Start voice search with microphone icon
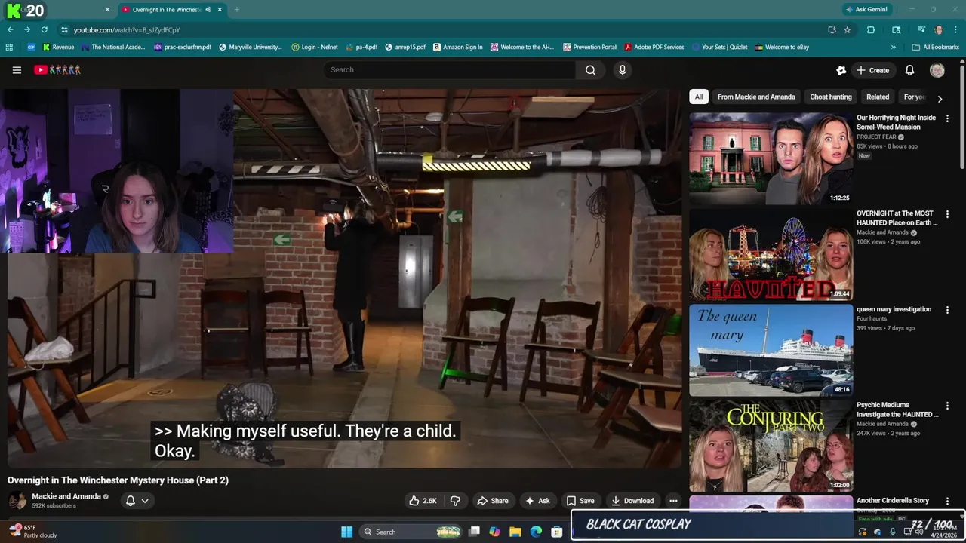Viewport: 966px width, 543px height. pyautogui.click(x=622, y=70)
